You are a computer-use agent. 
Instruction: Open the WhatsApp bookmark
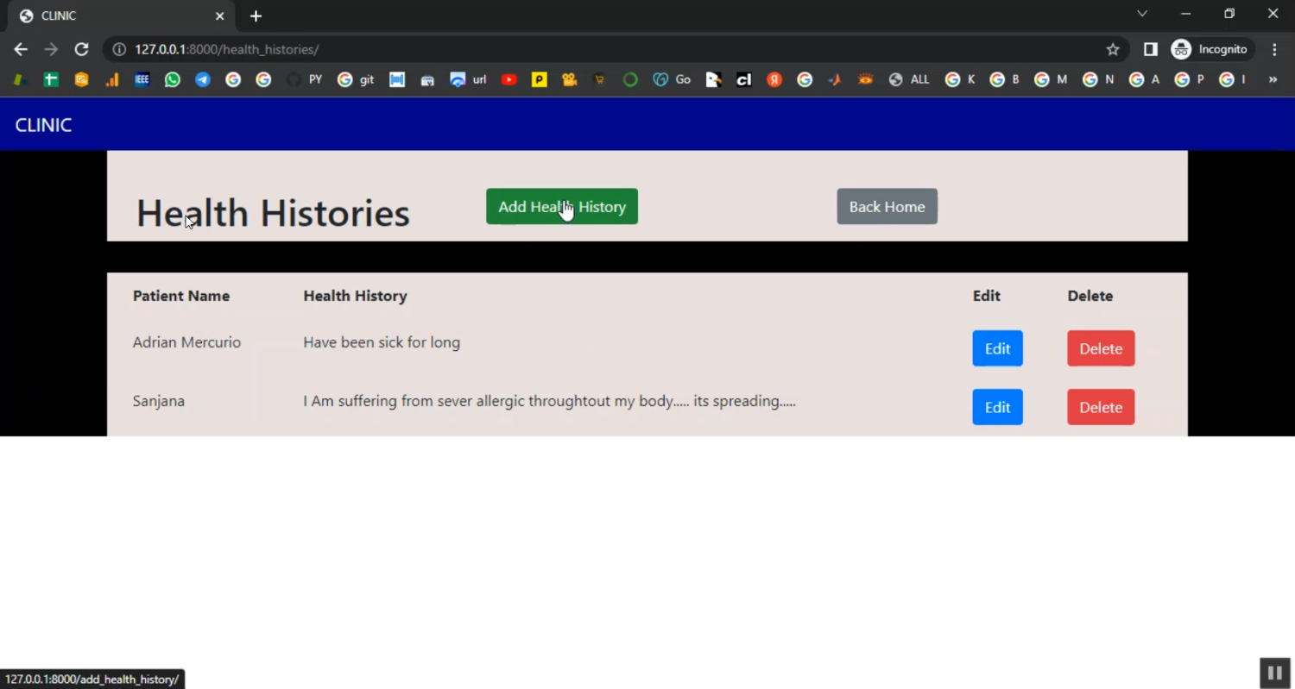point(173,79)
